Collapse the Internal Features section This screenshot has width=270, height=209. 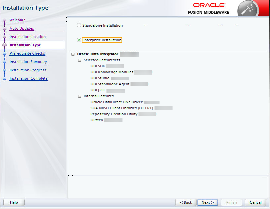(x=79, y=96)
